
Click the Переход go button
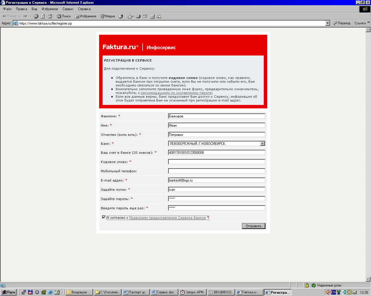pyautogui.click(x=342, y=23)
